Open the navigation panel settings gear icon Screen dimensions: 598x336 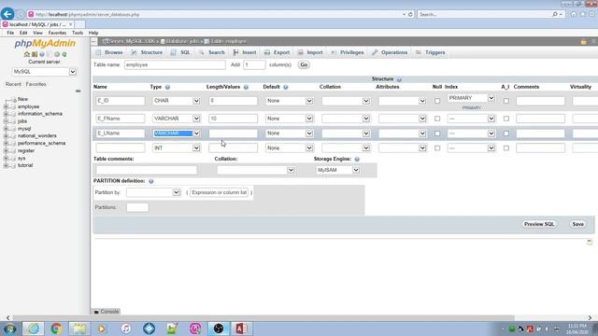click(x=57, y=54)
